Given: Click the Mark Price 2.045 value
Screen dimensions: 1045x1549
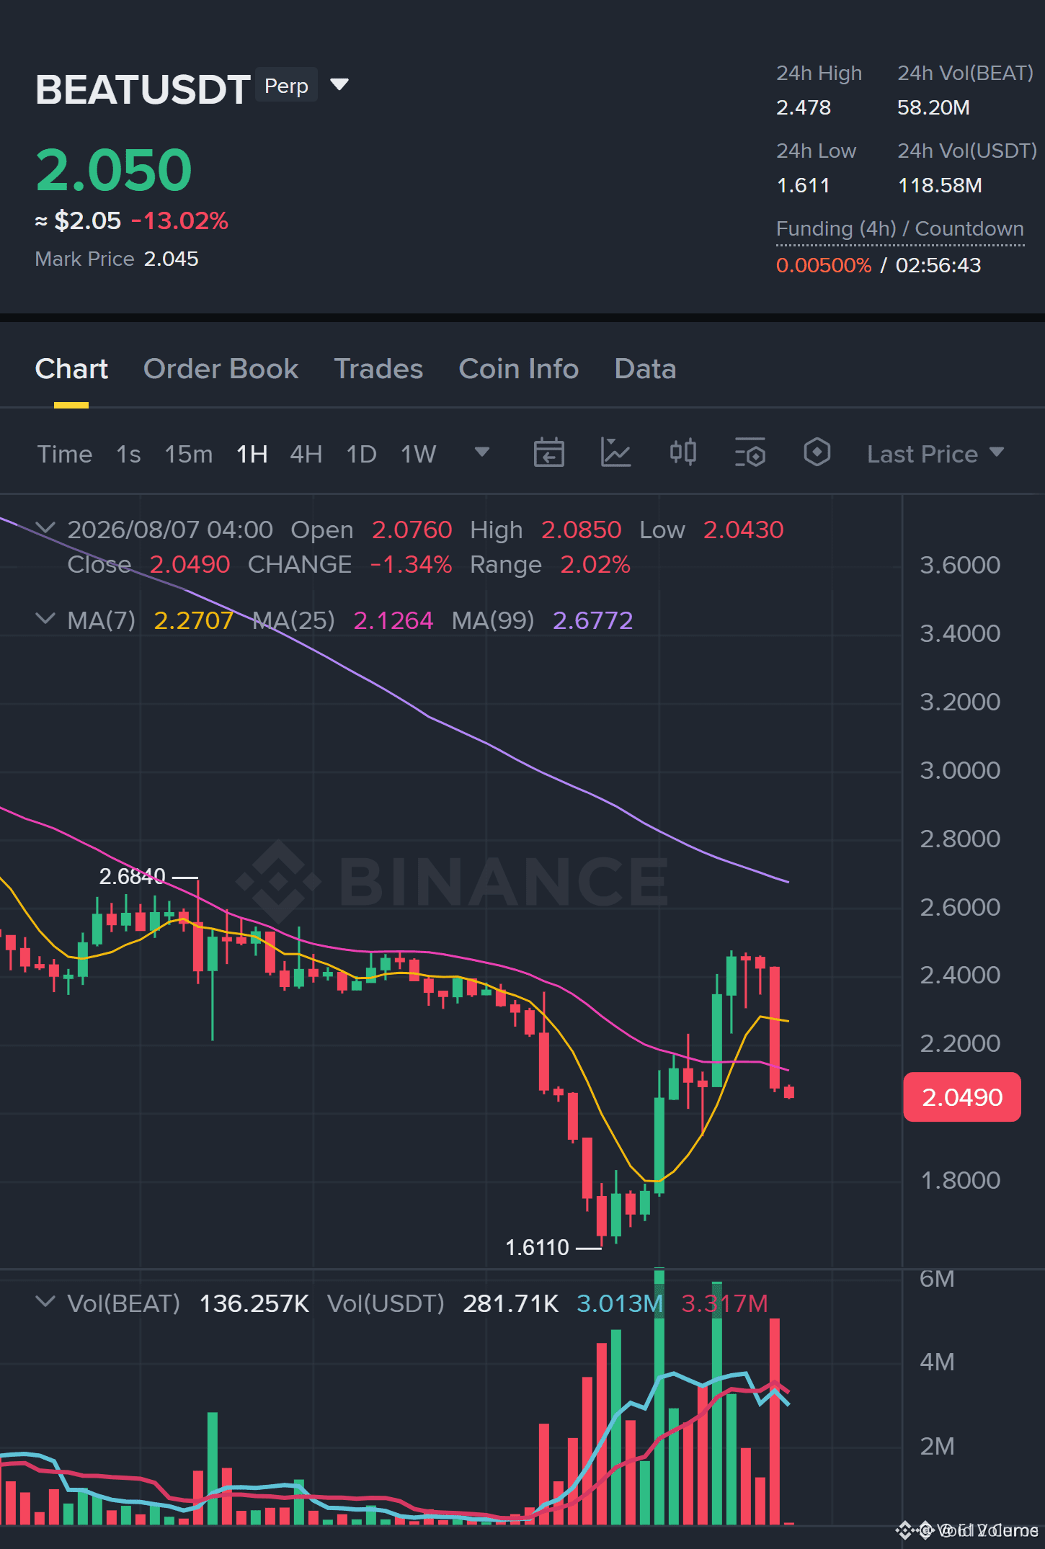Looking at the screenshot, I should click(172, 259).
